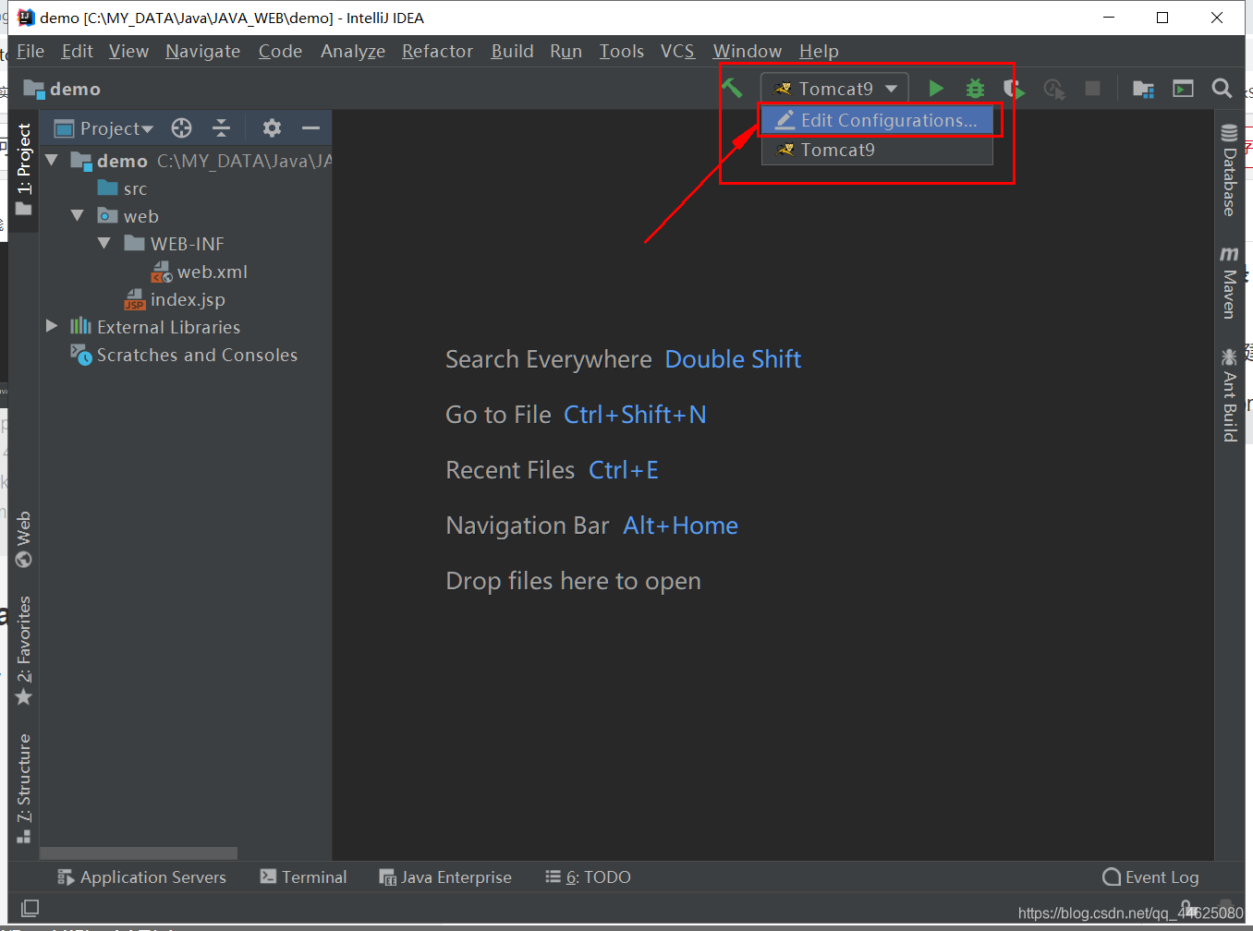Select the WEB-INF folder
This screenshot has width=1253, height=931.
[175, 244]
